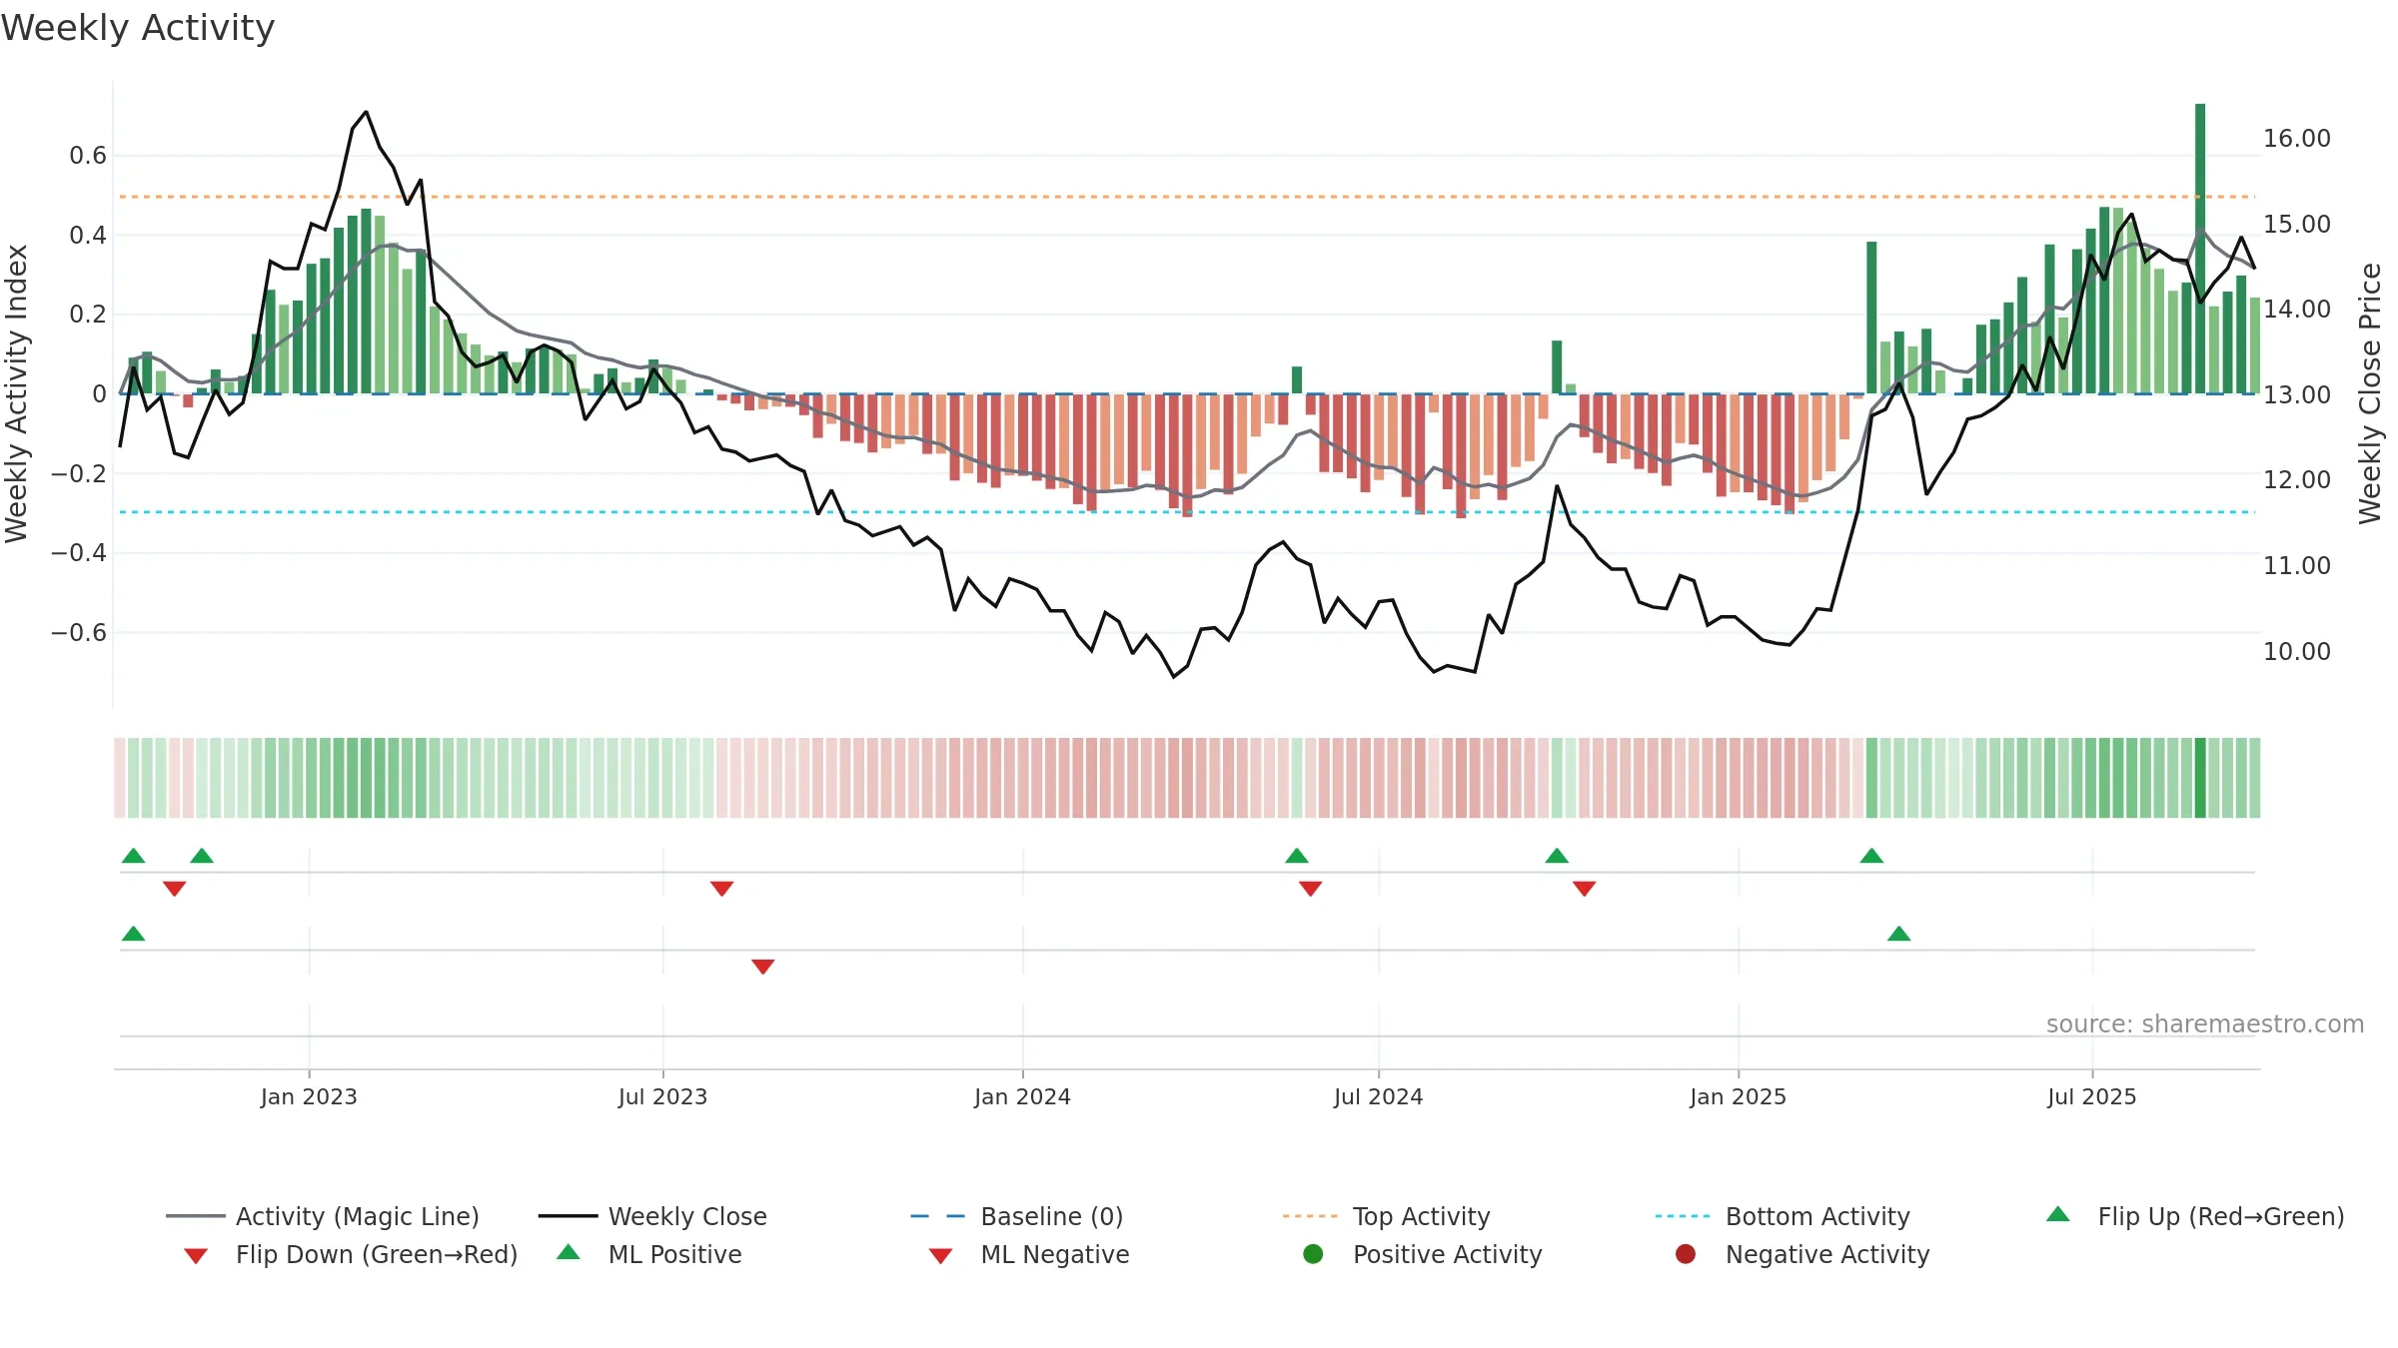Click the Jul 2023 x-axis label
This screenshot has height=1348, width=2398.
pos(662,1097)
